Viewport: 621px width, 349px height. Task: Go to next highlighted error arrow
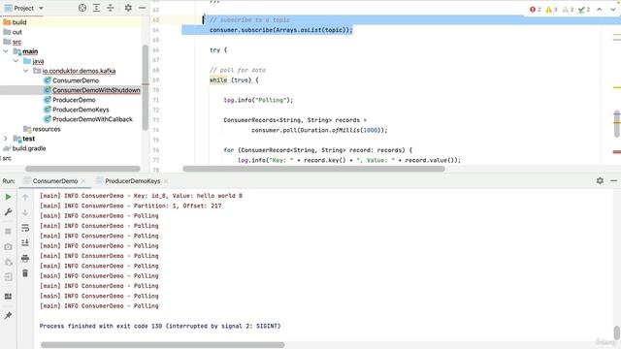click(x=613, y=10)
